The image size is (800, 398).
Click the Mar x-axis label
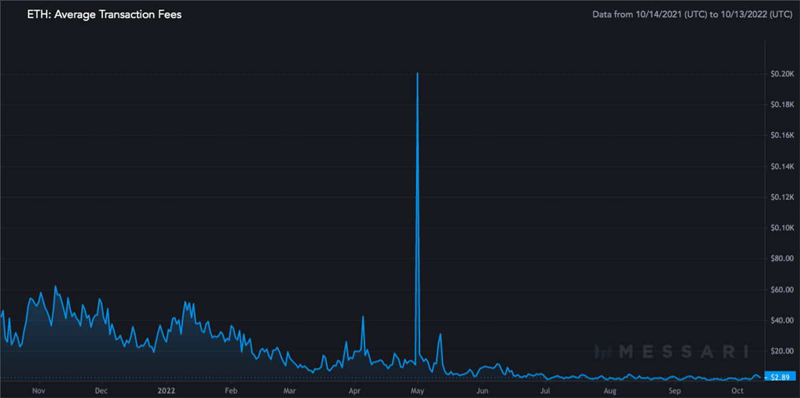click(x=290, y=391)
